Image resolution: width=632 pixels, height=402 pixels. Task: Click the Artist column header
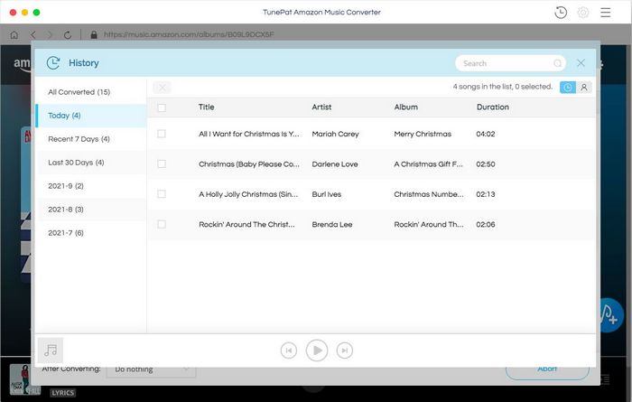(x=321, y=108)
